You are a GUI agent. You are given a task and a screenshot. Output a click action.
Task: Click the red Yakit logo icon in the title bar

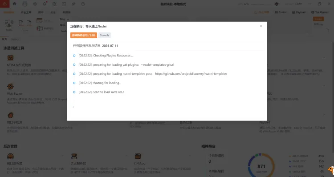(x=5, y=4)
